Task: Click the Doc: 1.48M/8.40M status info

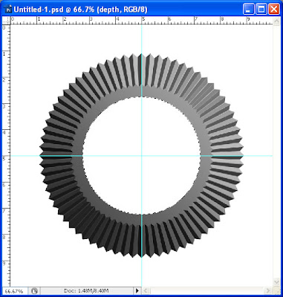Action: [x=86, y=291]
